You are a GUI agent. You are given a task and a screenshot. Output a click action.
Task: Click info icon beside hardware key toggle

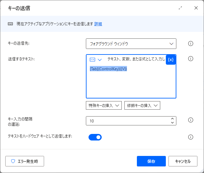(191, 137)
